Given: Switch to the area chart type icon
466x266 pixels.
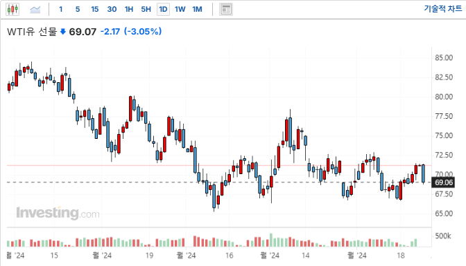Looking at the screenshot, I should coord(35,10).
